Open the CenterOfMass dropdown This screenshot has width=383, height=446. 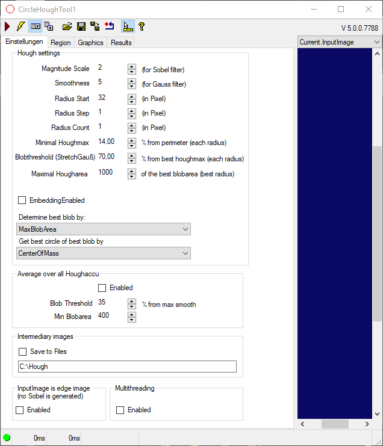point(104,253)
